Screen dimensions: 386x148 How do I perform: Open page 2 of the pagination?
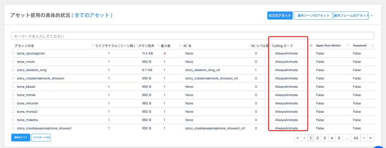318,138
